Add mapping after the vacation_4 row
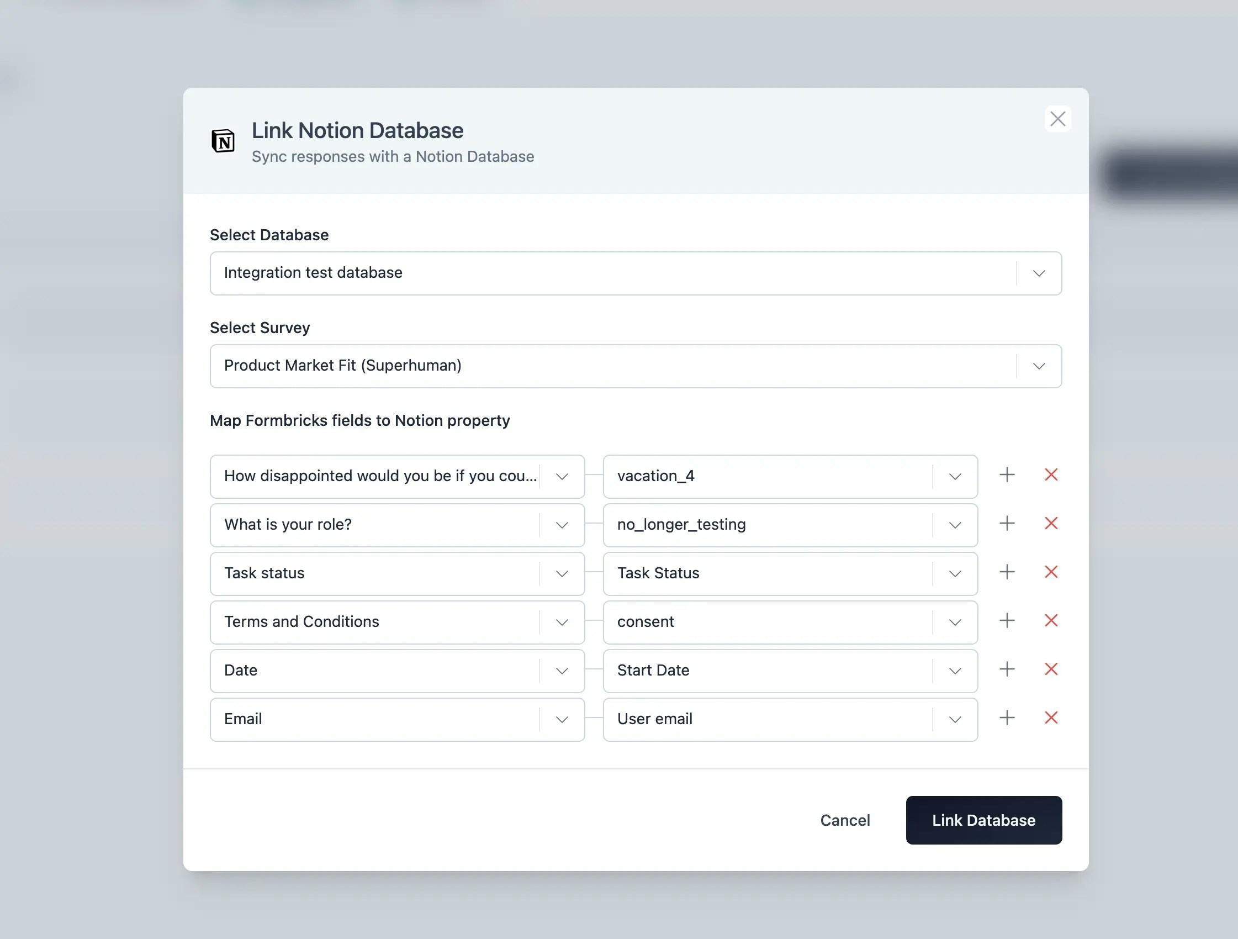This screenshot has width=1238, height=939. point(1007,475)
